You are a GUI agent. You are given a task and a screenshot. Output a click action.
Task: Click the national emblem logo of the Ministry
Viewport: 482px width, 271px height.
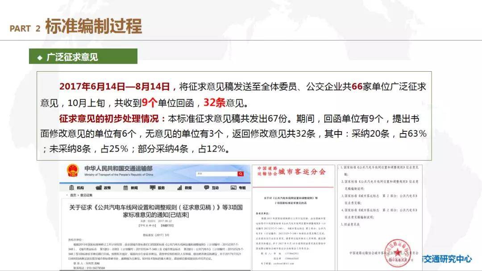click(x=72, y=171)
